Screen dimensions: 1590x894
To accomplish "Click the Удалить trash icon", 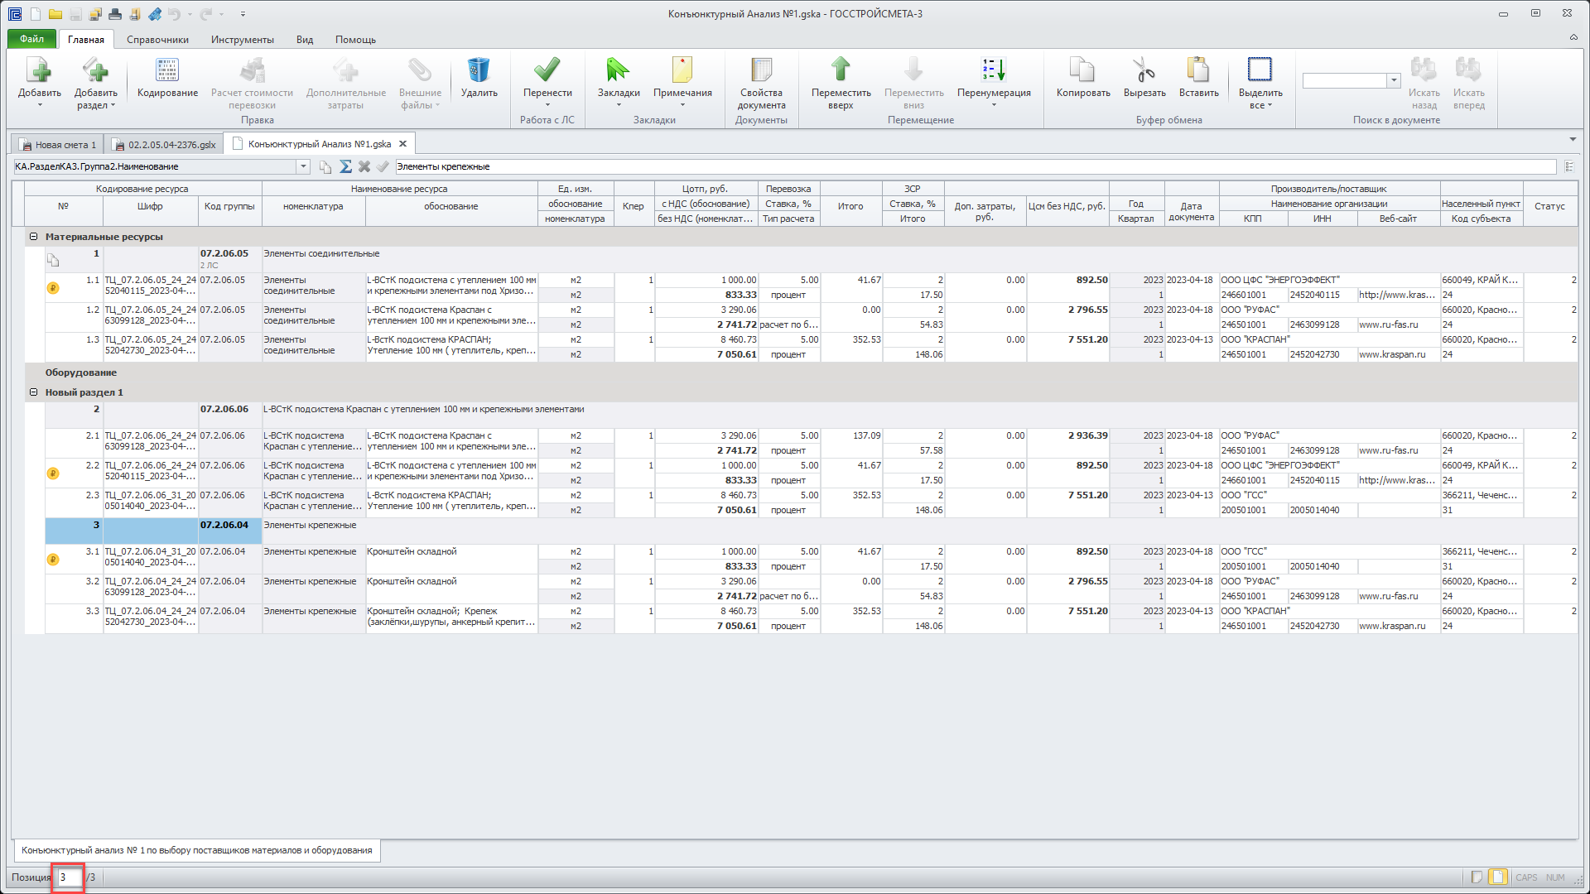I will point(479,70).
